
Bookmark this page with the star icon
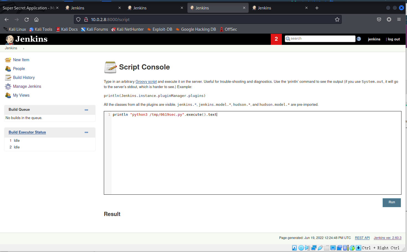click(x=337, y=19)
